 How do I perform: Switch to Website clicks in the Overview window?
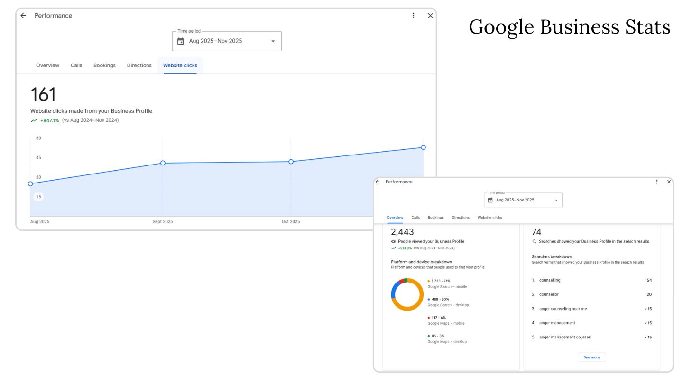[489, 217]
